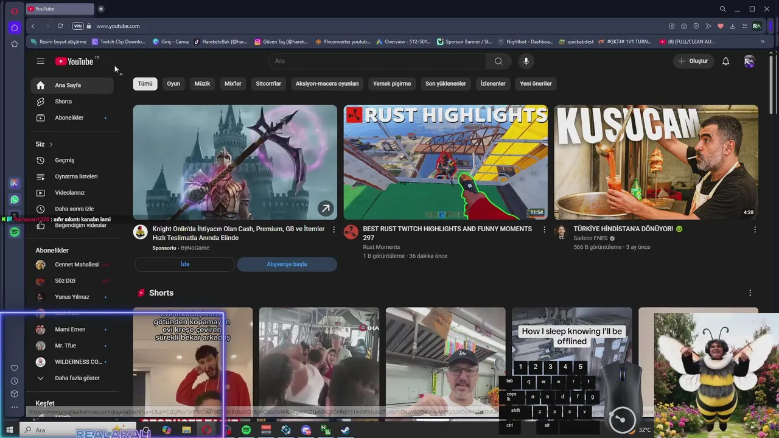Open Shorts in the left sidebar
This screenshot has width=779, height=438.
click(72, 102)
